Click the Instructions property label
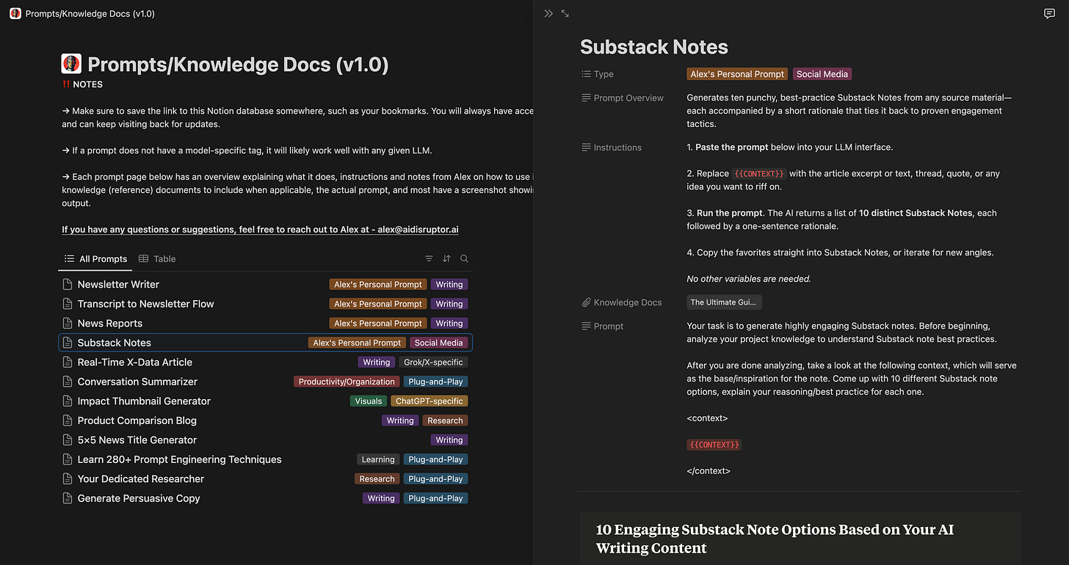Screen dimensions: 1069x565 point(617,147)
